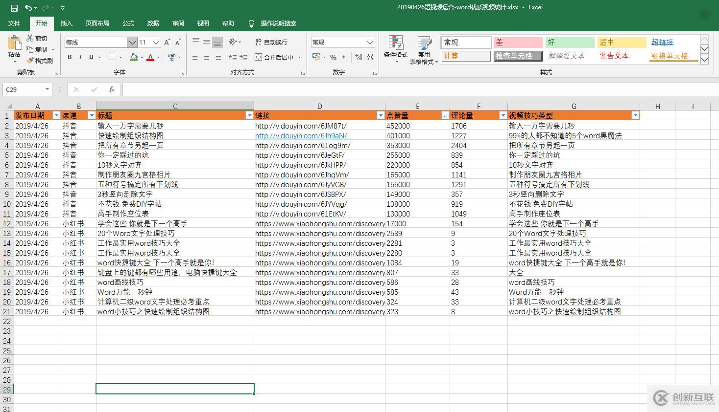This screenshot has height=412, width=719.
Task: Apply yellow fill color bucket
Action: [x=134, y=57]
